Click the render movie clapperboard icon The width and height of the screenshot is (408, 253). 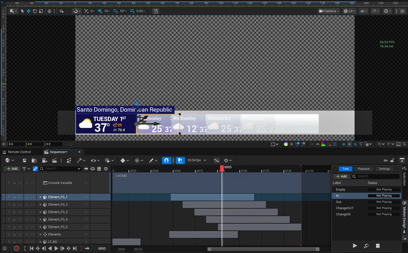[x=54, y=161]
